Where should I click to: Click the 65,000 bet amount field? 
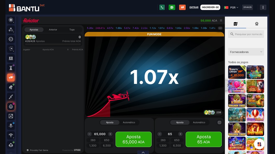tap(100, 134)
